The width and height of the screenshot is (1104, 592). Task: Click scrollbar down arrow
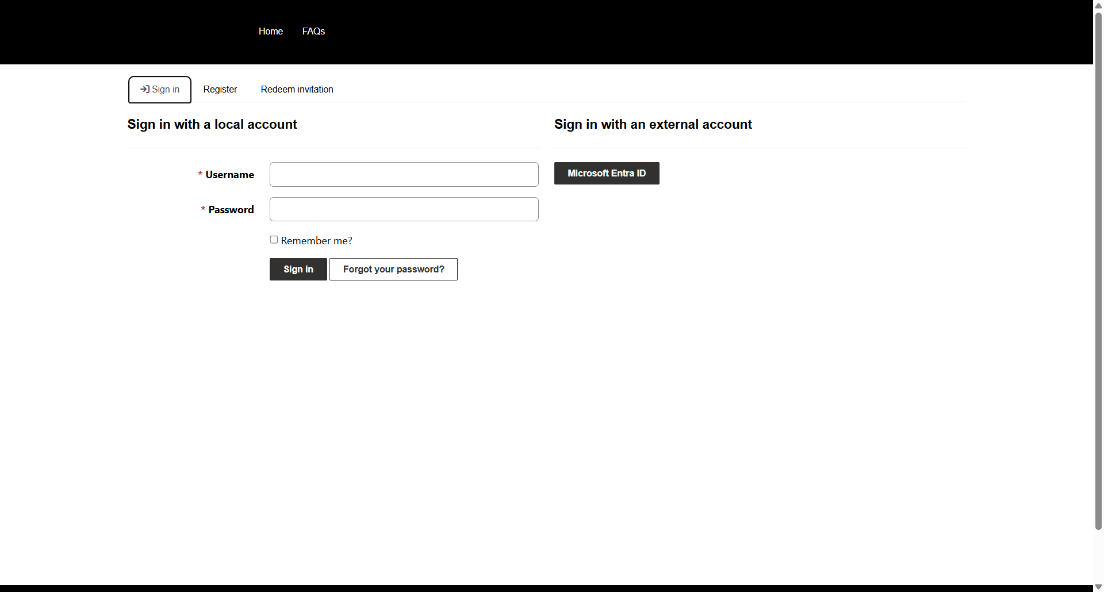1098,587
